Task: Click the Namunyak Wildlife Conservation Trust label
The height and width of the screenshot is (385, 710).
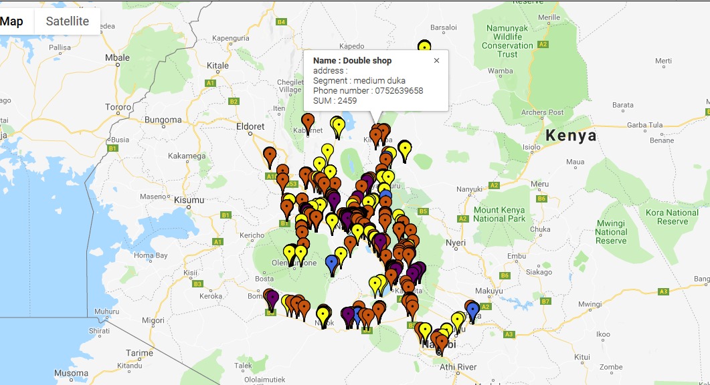Action: coord(509,41)
